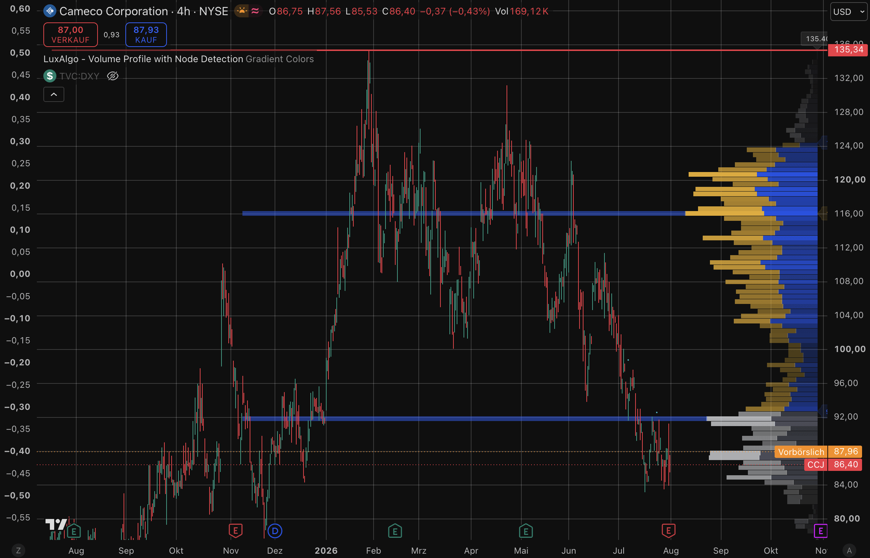Click the TradingView logo
870x558 pixels.
tap(56, 524)
